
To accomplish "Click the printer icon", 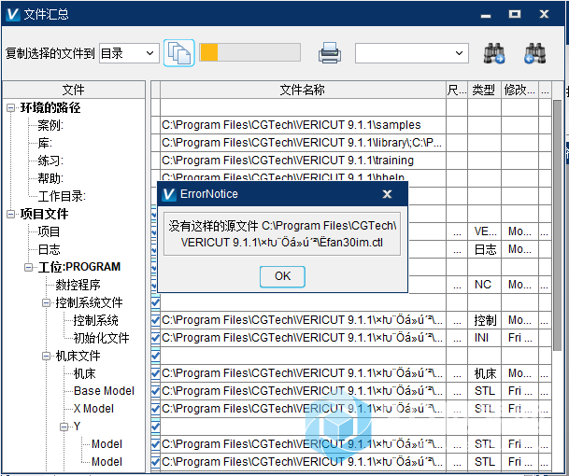I will (330, 53).
